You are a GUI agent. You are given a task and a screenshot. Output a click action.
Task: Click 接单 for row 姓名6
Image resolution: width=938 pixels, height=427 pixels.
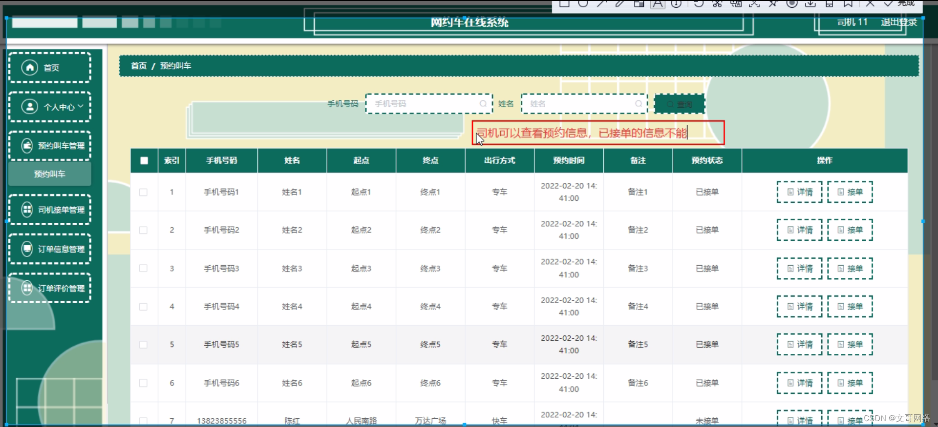coord(850,383)
